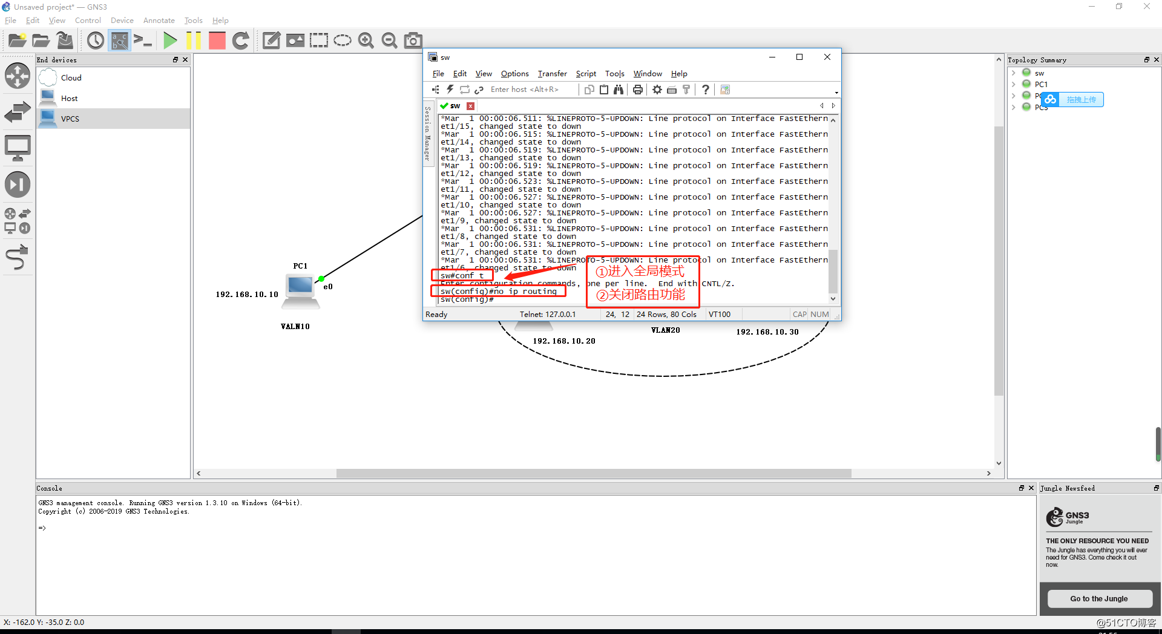The image size is (1162, 634).
Task: Expand PC1 node in Topology Summary
Action: (1014, 84)
